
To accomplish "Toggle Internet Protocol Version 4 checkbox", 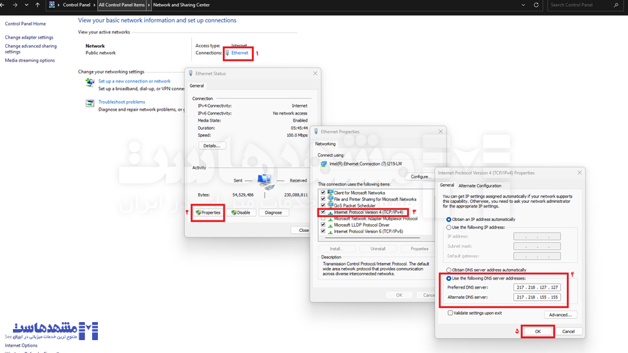I will [x=323, y=212].
